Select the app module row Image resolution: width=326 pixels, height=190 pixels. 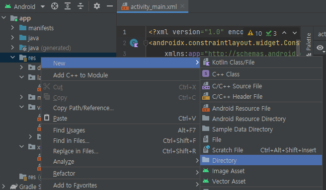(x=58, y=18)
